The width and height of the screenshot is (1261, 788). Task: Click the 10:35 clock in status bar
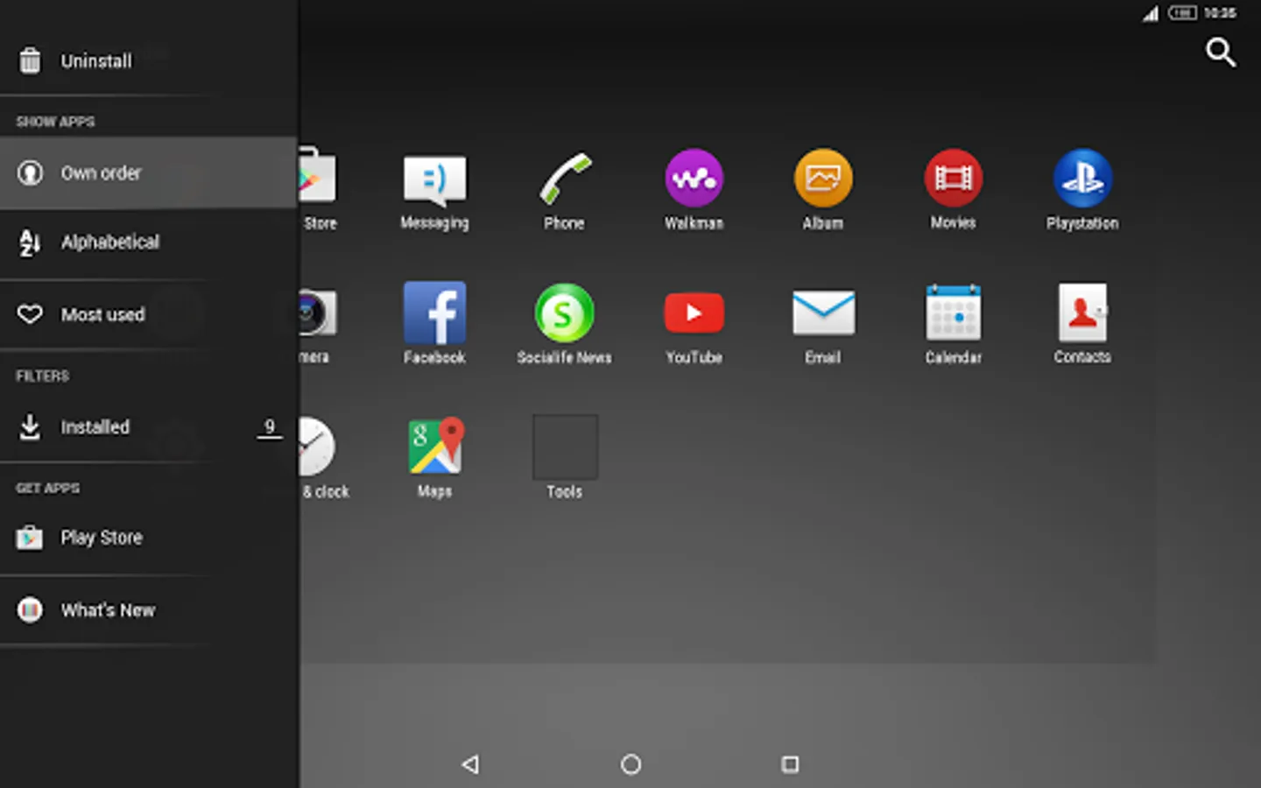pos(1220,13)
